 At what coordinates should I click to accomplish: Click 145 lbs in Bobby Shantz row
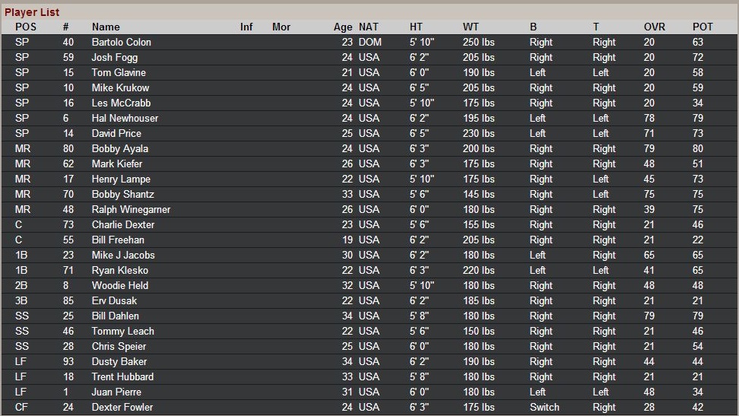pyautogui.click(x=478, y=195)
